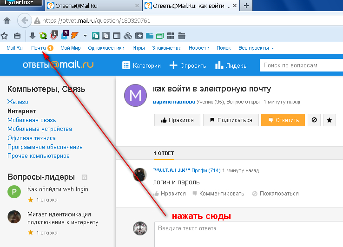This screenshot has width=343, height=247.
Task: Click the grid tiles toolbar icon
Action: [x=171, y=36]
